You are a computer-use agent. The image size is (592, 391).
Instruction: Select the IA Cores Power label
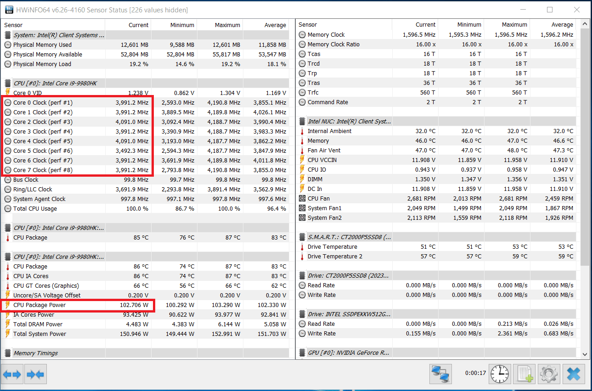[34, 315]
